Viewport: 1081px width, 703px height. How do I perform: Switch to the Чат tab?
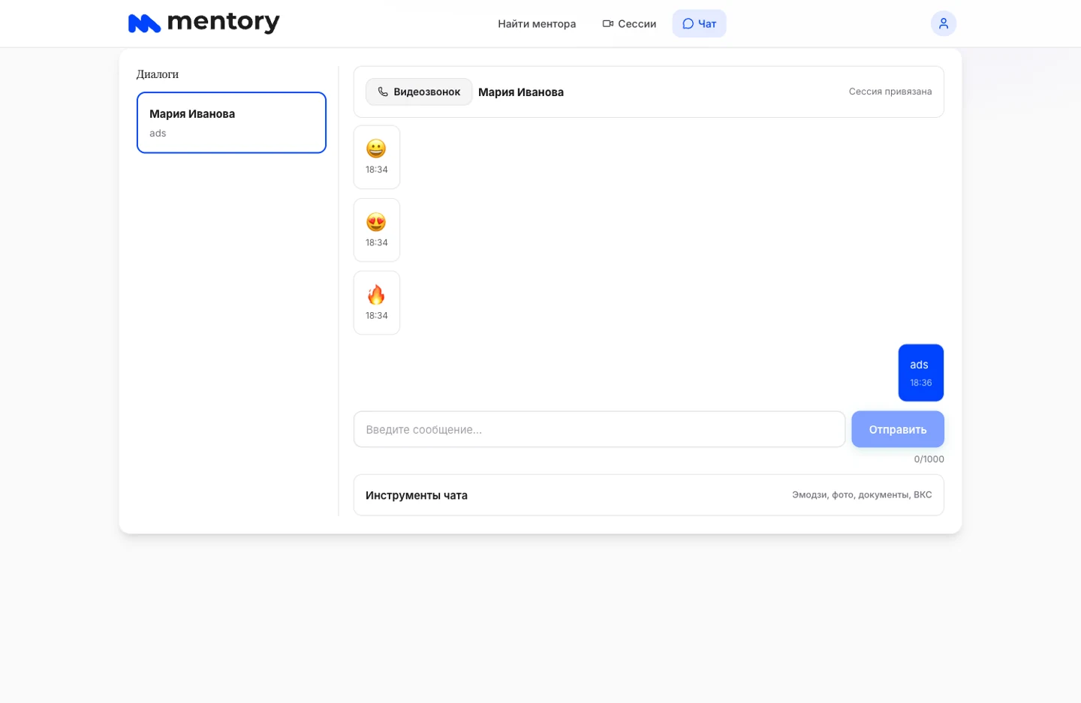[699, 23]
